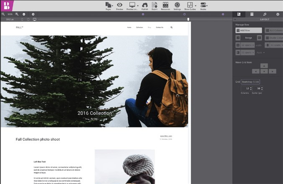Screen dimensions: 283x184
Task: Select the tablet device view icon
Action: (x=28, y=19)
